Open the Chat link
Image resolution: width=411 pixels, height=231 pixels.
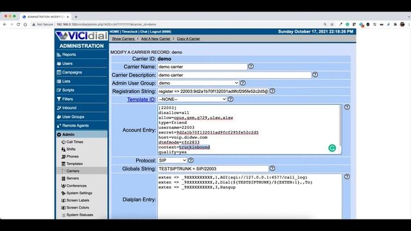tap(144, 31)
